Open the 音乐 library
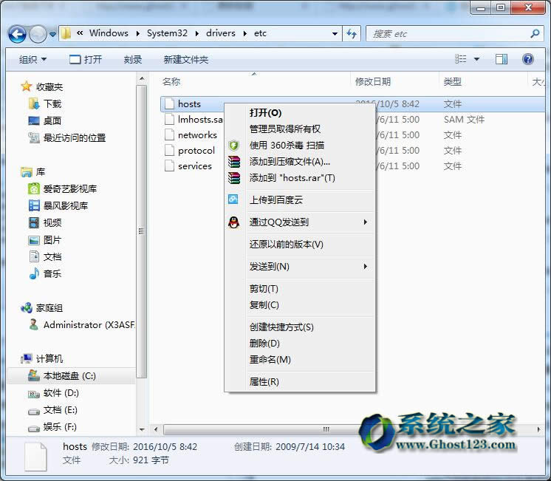 (45, 273)
